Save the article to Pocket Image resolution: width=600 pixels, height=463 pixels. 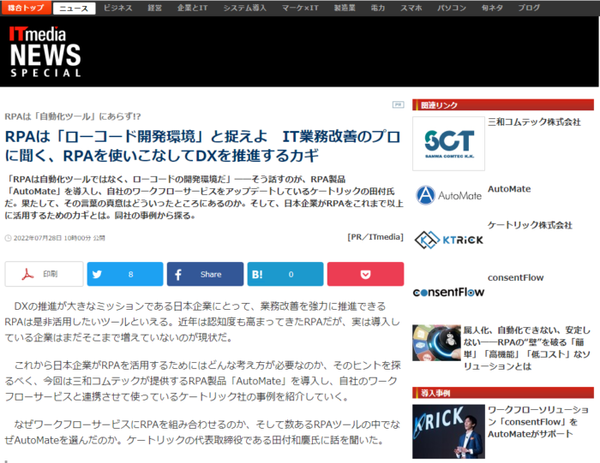pos(365,274)
